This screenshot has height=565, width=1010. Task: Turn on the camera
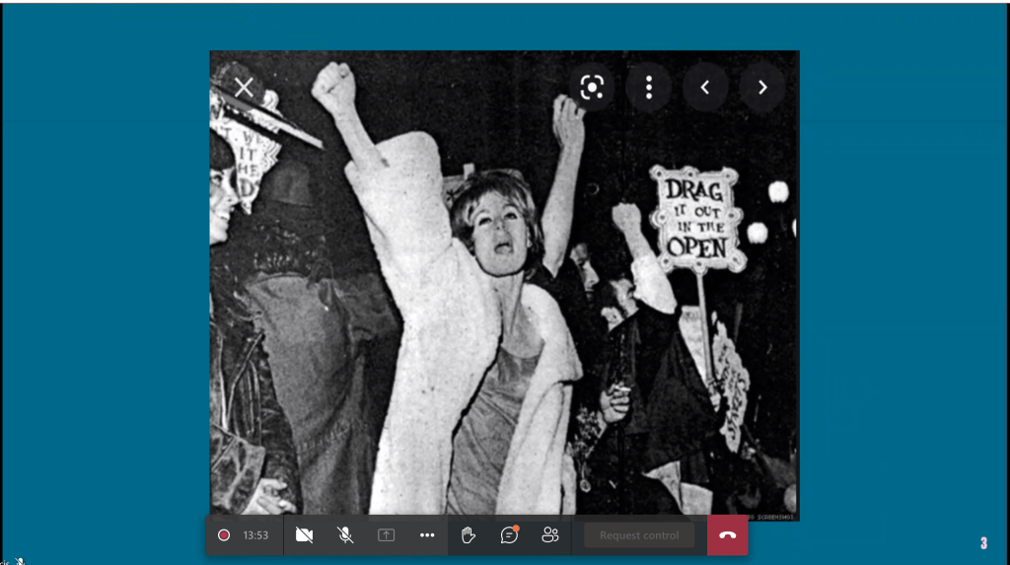click(x=305, y=535)
